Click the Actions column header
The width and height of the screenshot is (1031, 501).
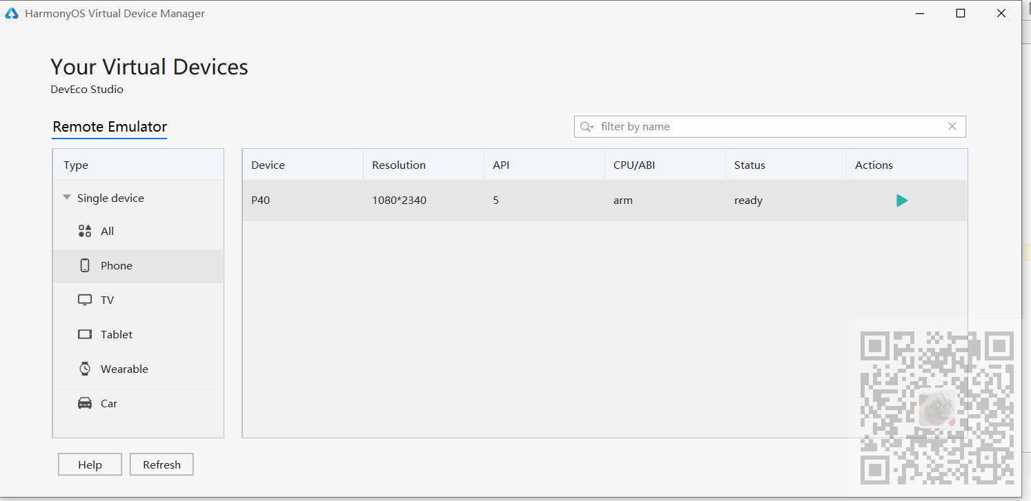[x=907, y=165]
